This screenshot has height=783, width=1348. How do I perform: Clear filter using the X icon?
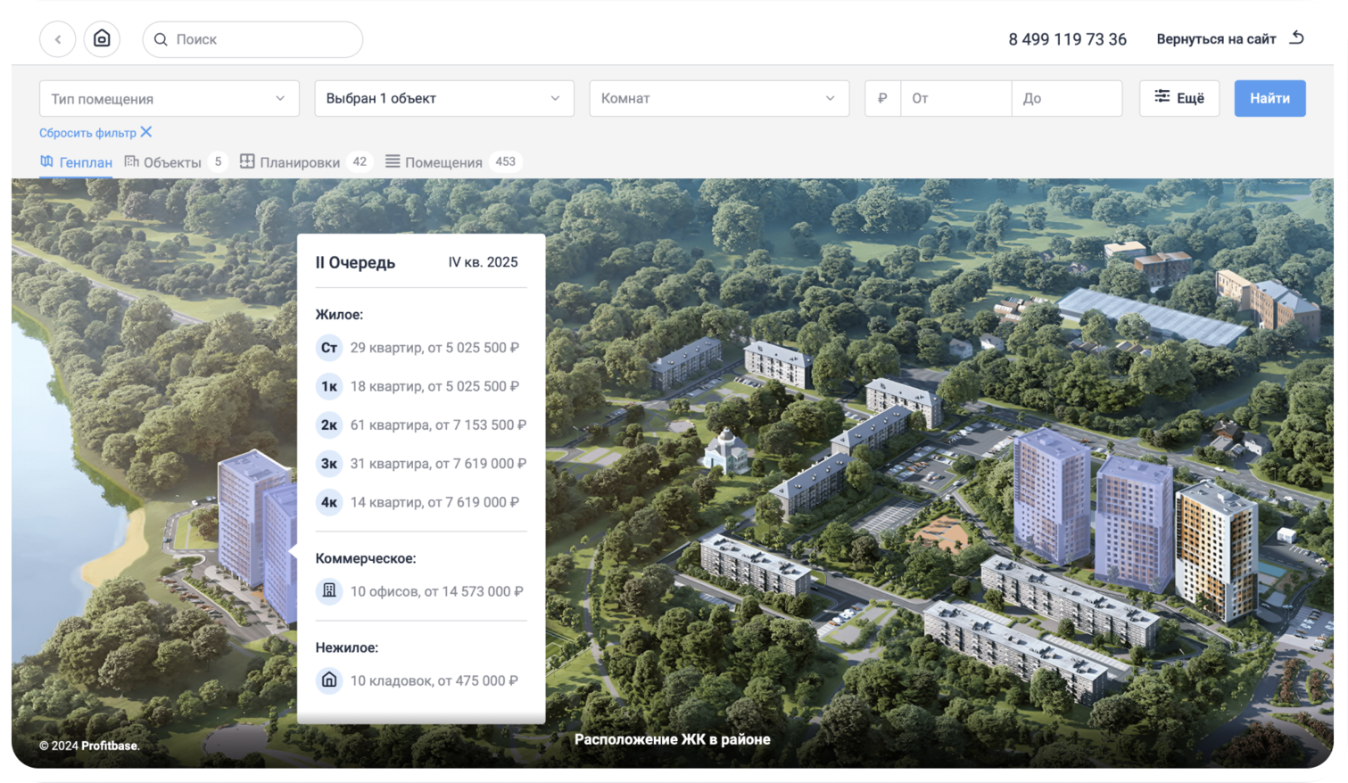pyautogui.click(x=146, y=132)
